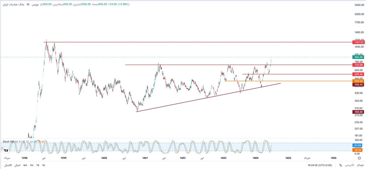
Task: Click the خرداد label on time axis
Action: point(307,158)
